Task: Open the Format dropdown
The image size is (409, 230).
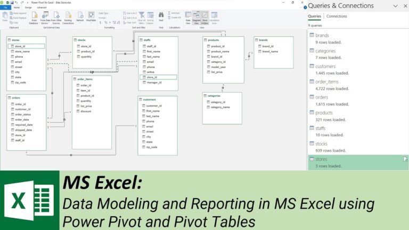Action: click(102, 18)
